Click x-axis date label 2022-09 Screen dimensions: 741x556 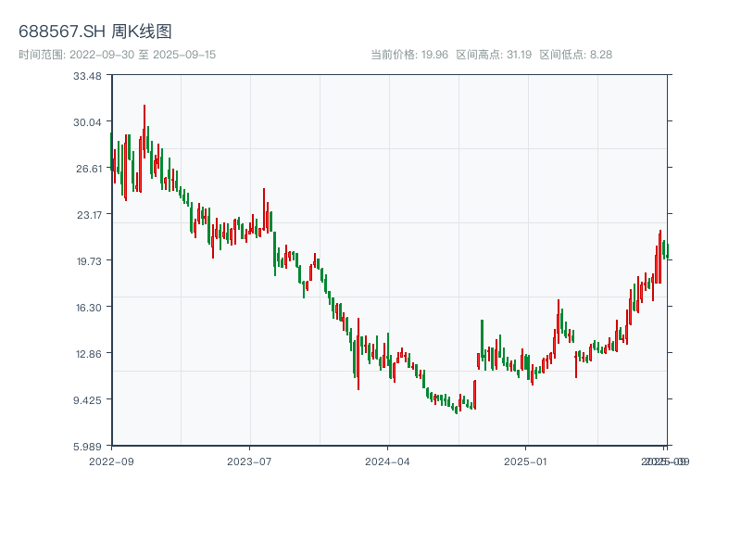click(x=111, y=461)
